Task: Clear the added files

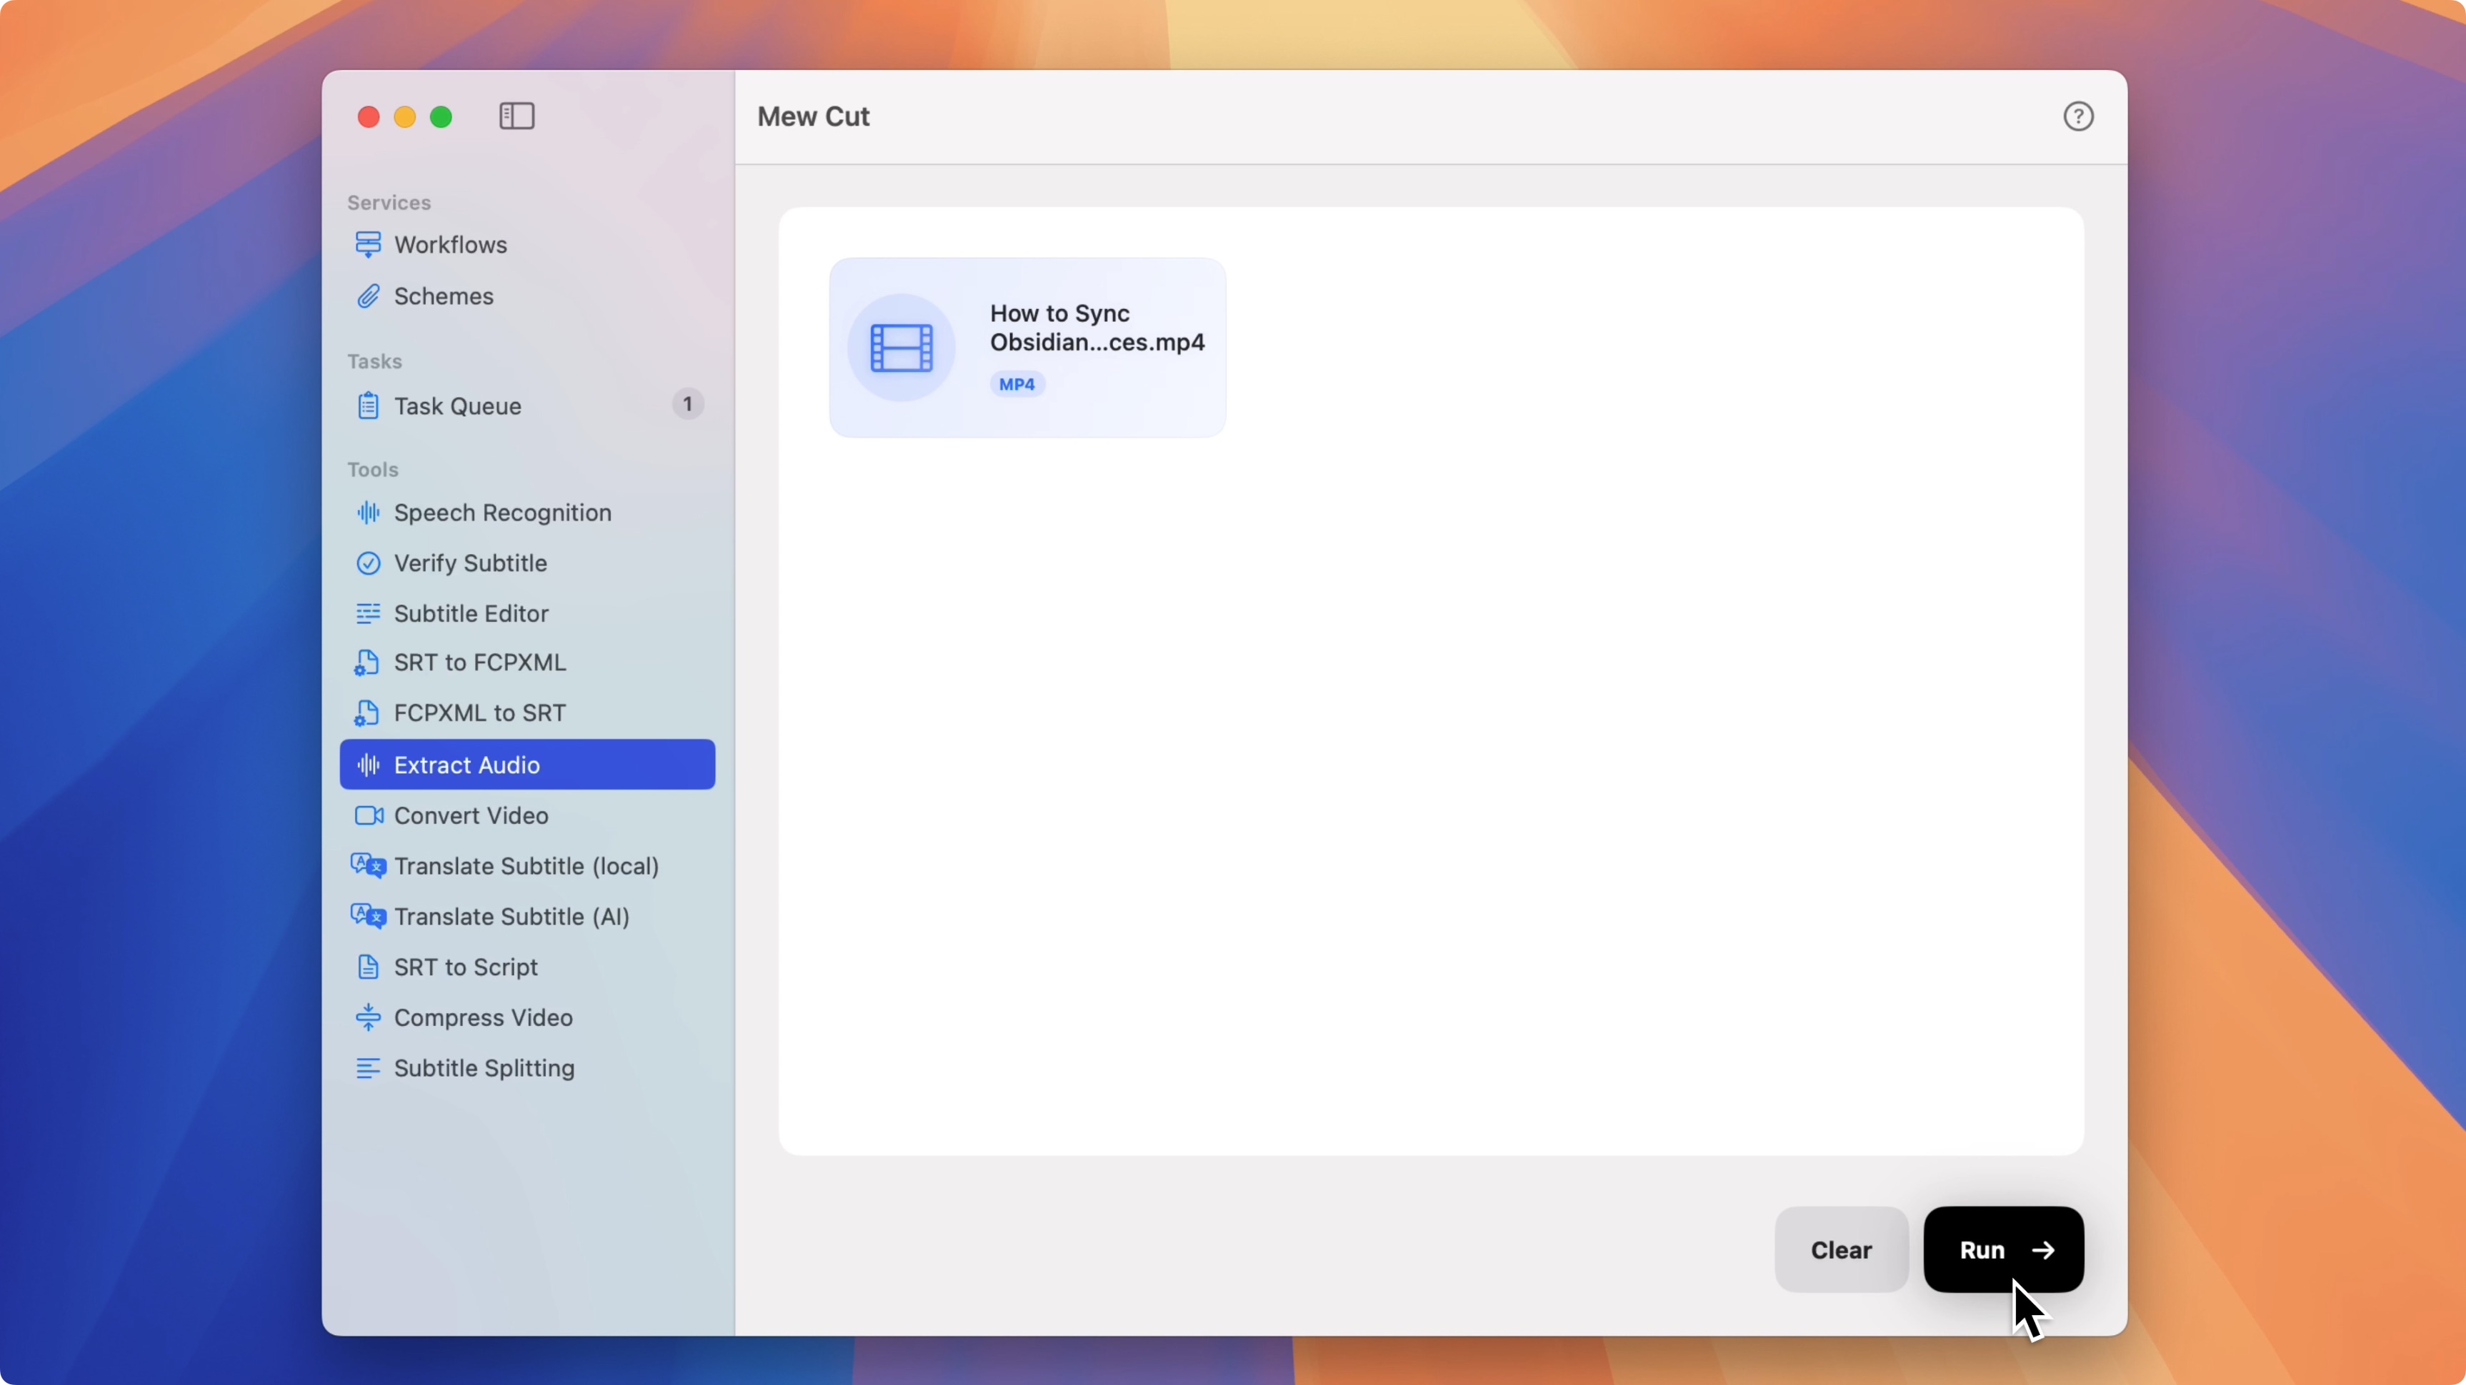Action: [1840, 1249]
